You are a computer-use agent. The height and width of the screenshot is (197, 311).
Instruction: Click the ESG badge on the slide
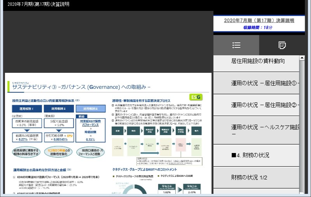(x=196, y=97)
